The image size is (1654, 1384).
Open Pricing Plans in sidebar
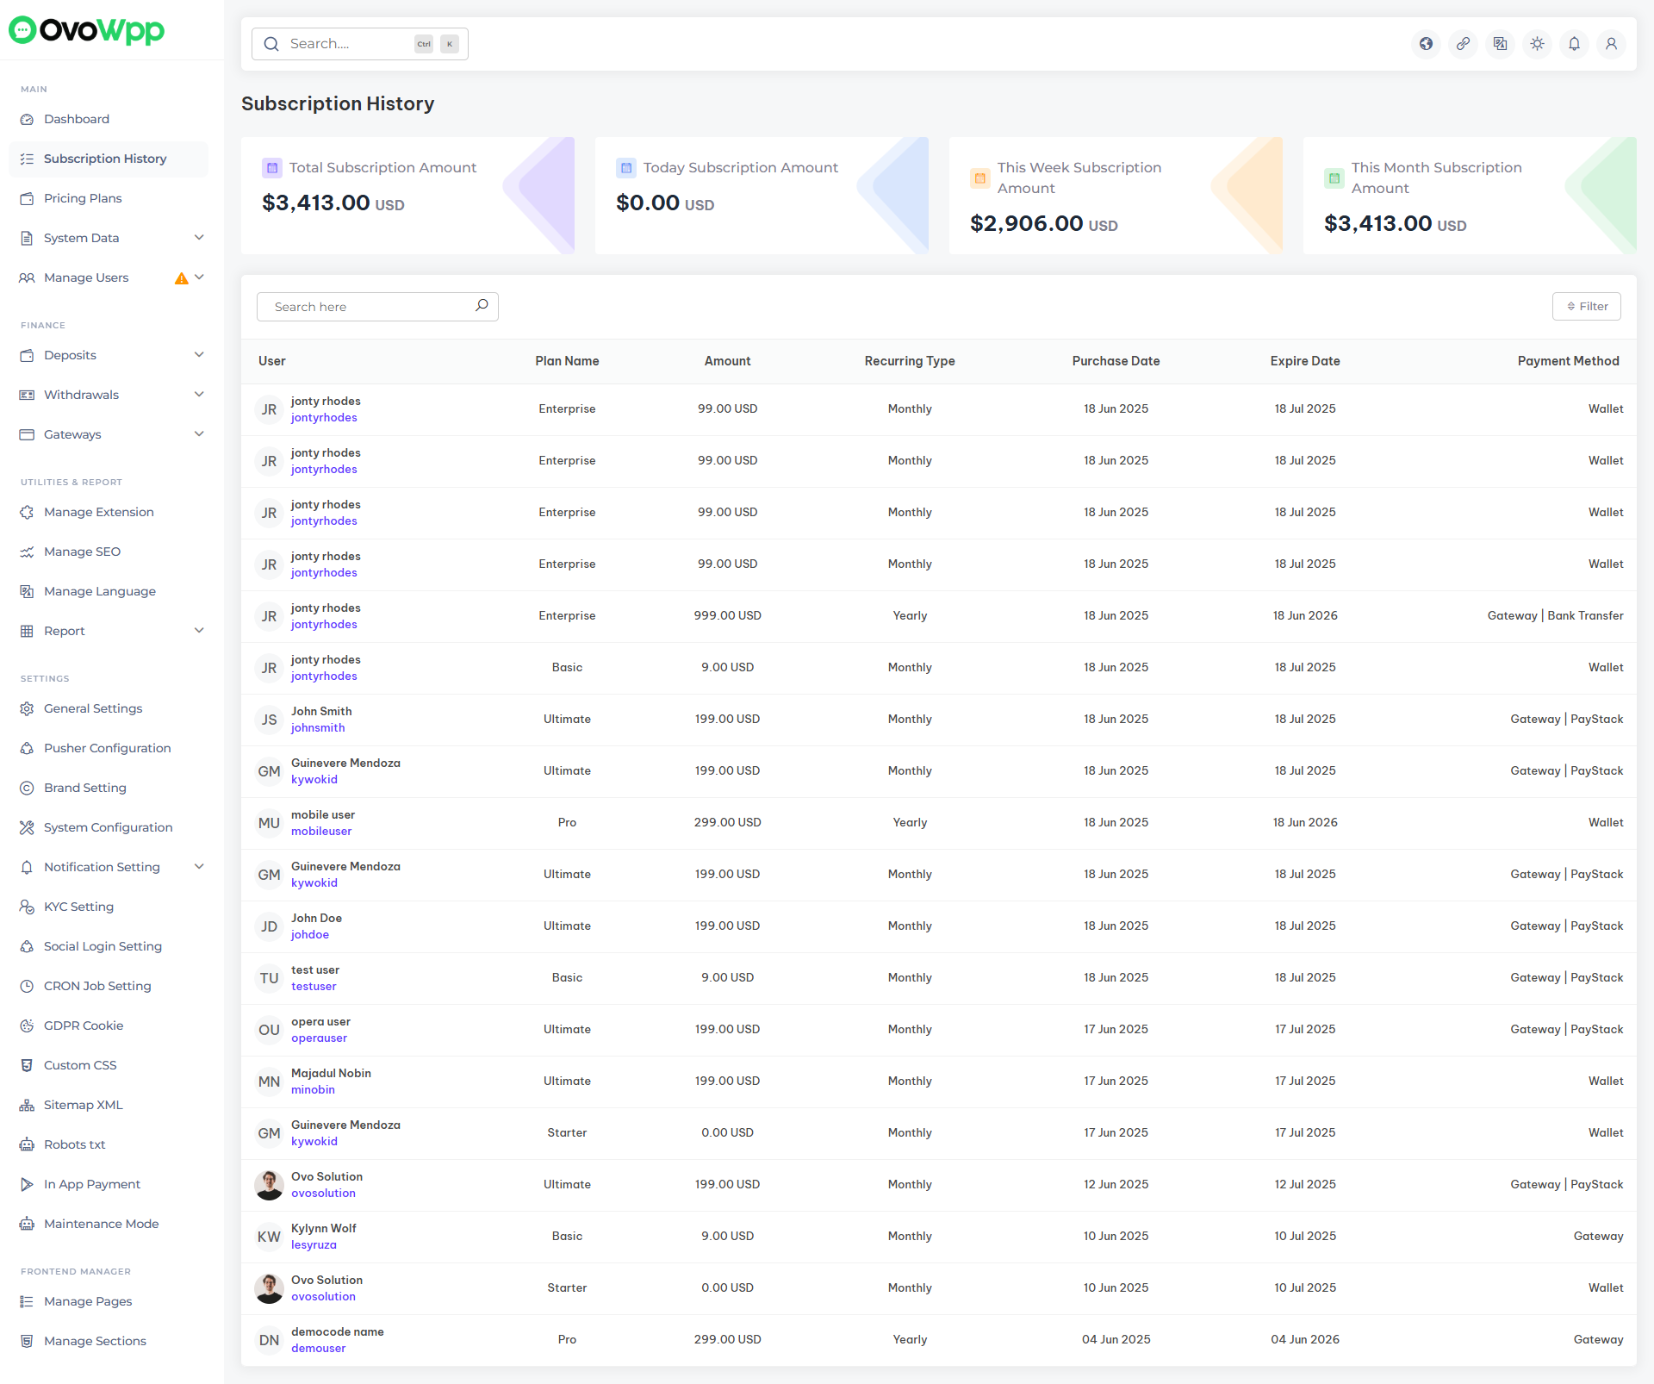tap(83, 198)
